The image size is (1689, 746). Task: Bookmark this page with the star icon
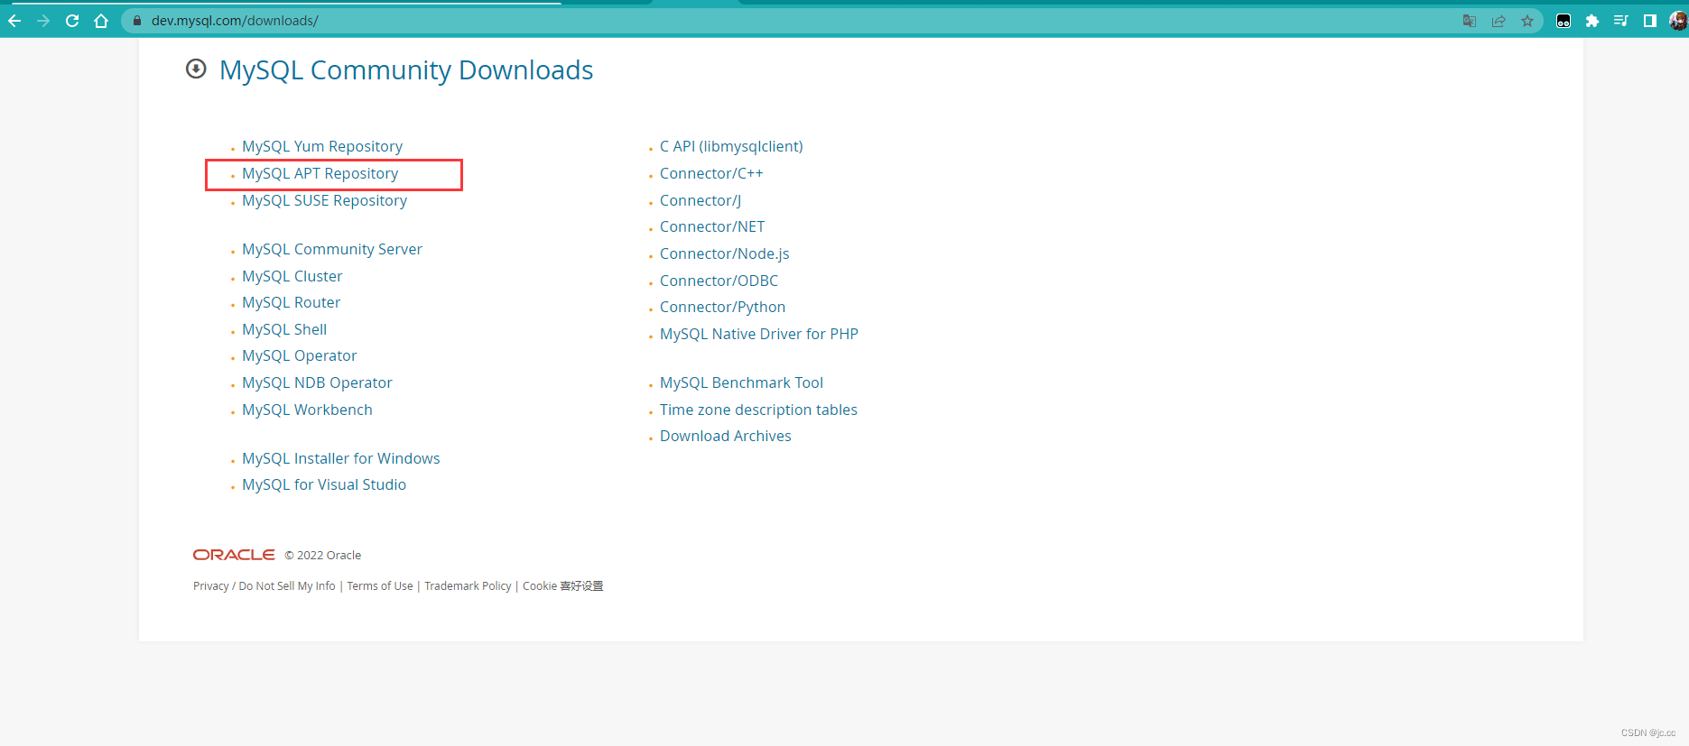point(1527,21)
